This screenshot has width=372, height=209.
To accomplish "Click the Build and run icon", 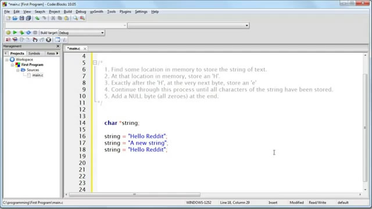I will 22,33.
